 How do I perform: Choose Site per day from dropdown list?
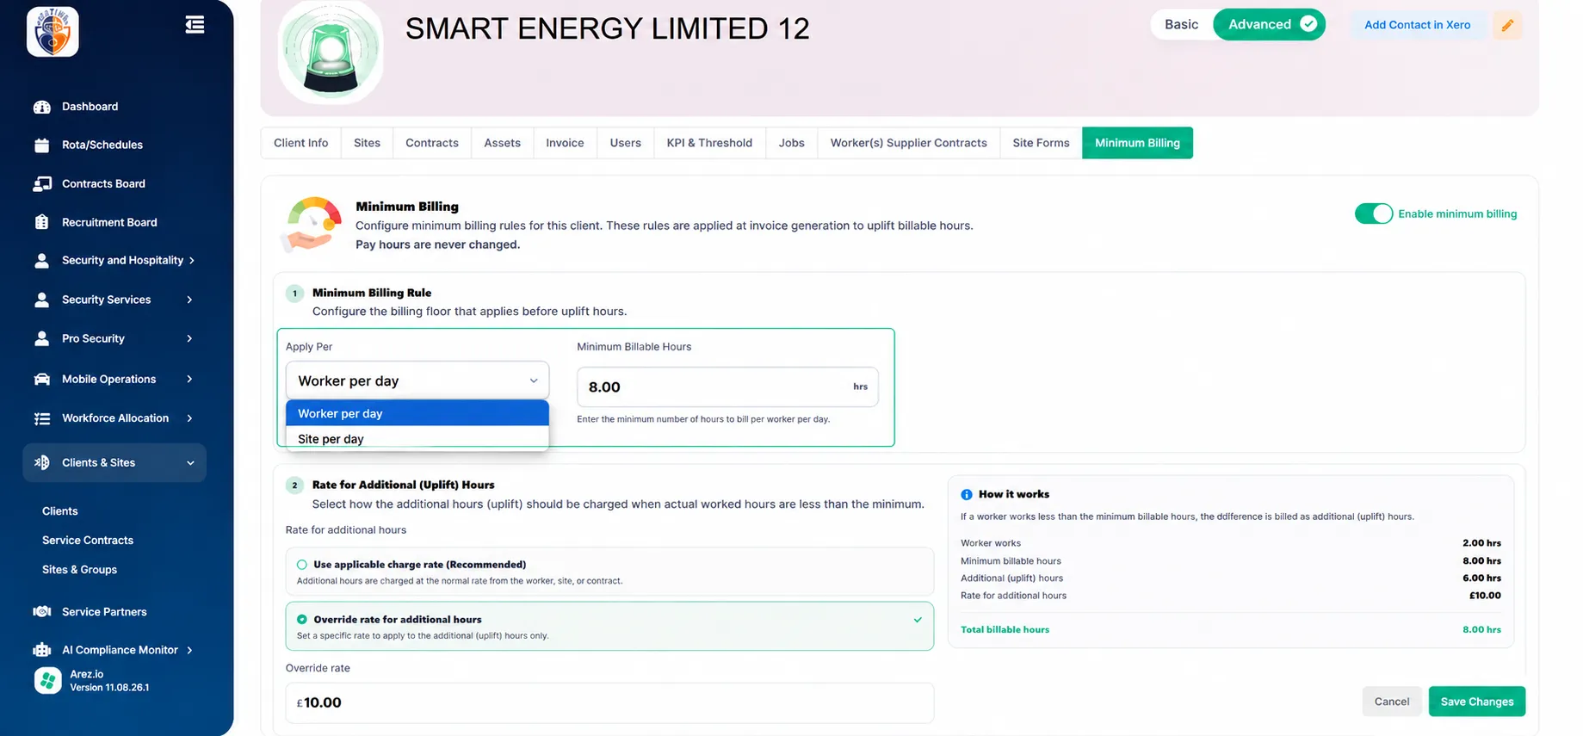417,438
